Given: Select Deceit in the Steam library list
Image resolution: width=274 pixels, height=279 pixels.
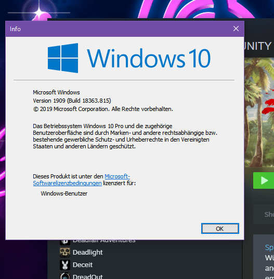Looking at the screenshot, I should coord(83,265).
